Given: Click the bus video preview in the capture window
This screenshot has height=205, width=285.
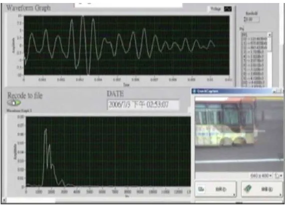Looking at the screenshot, I should coord(239,134).
